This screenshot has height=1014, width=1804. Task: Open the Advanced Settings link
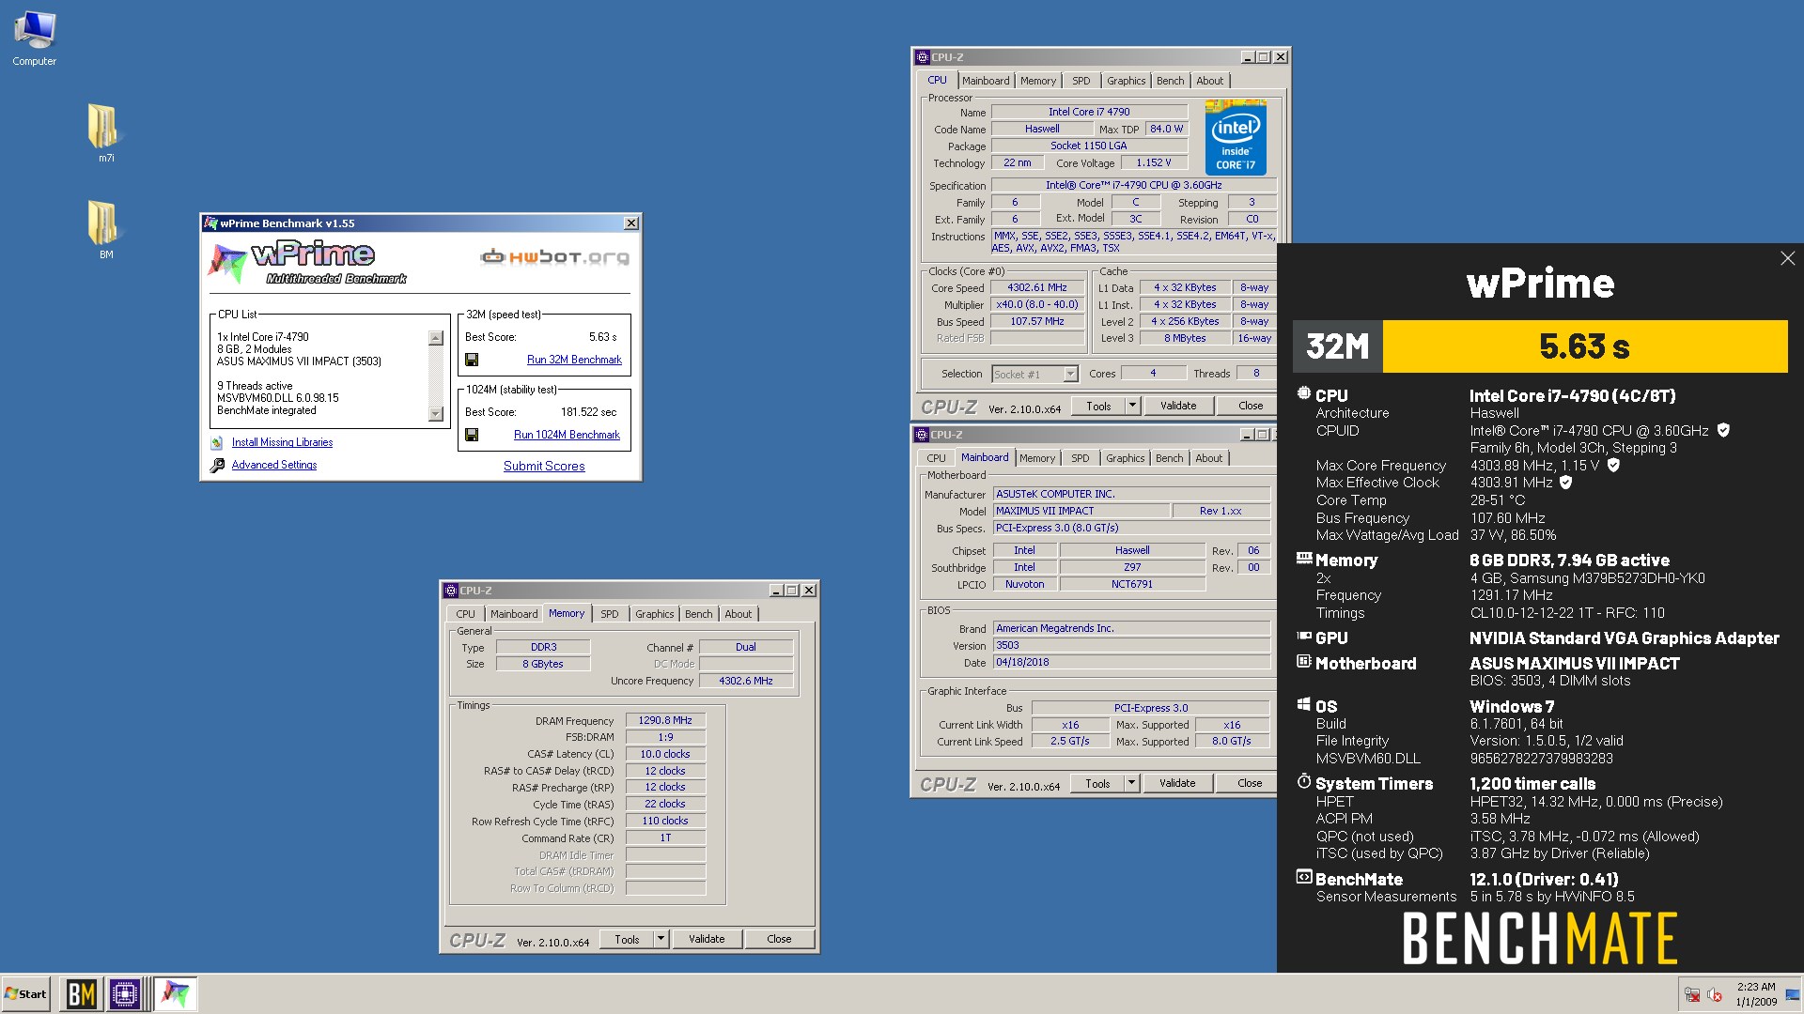click(x=273, y=465)
